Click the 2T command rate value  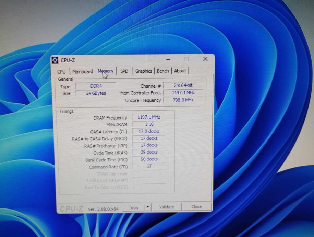pyautogui.click(x=149, y=166)
